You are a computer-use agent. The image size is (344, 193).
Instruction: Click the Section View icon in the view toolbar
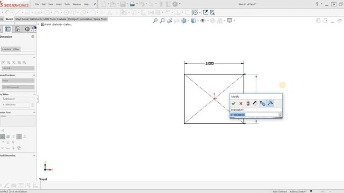click(177, 20)
